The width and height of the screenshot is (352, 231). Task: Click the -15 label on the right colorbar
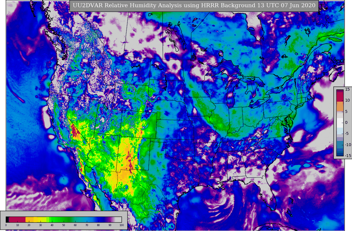click(348, 156)
